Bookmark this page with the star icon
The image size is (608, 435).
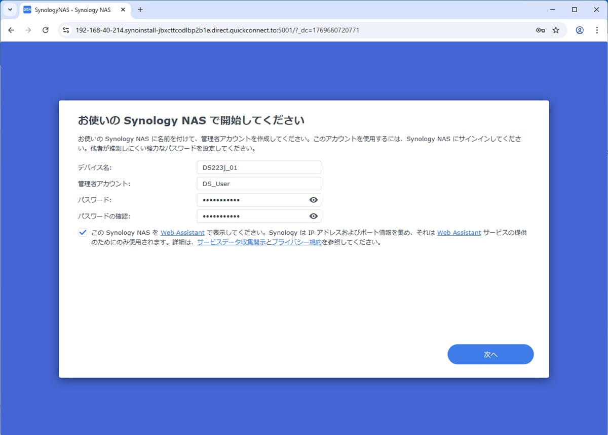[556, 30]
